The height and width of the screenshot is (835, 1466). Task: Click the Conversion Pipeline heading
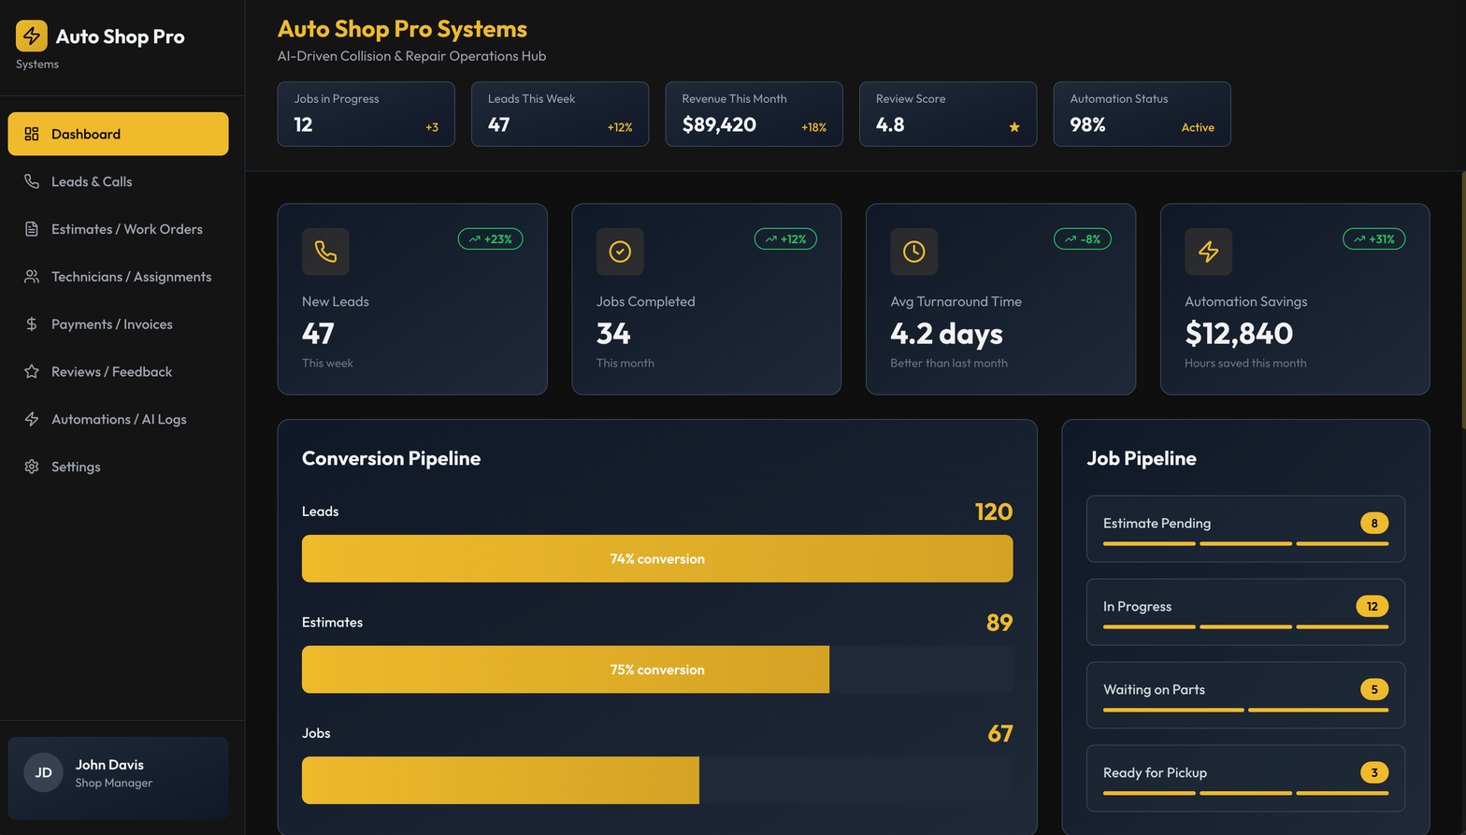point(391,459)
